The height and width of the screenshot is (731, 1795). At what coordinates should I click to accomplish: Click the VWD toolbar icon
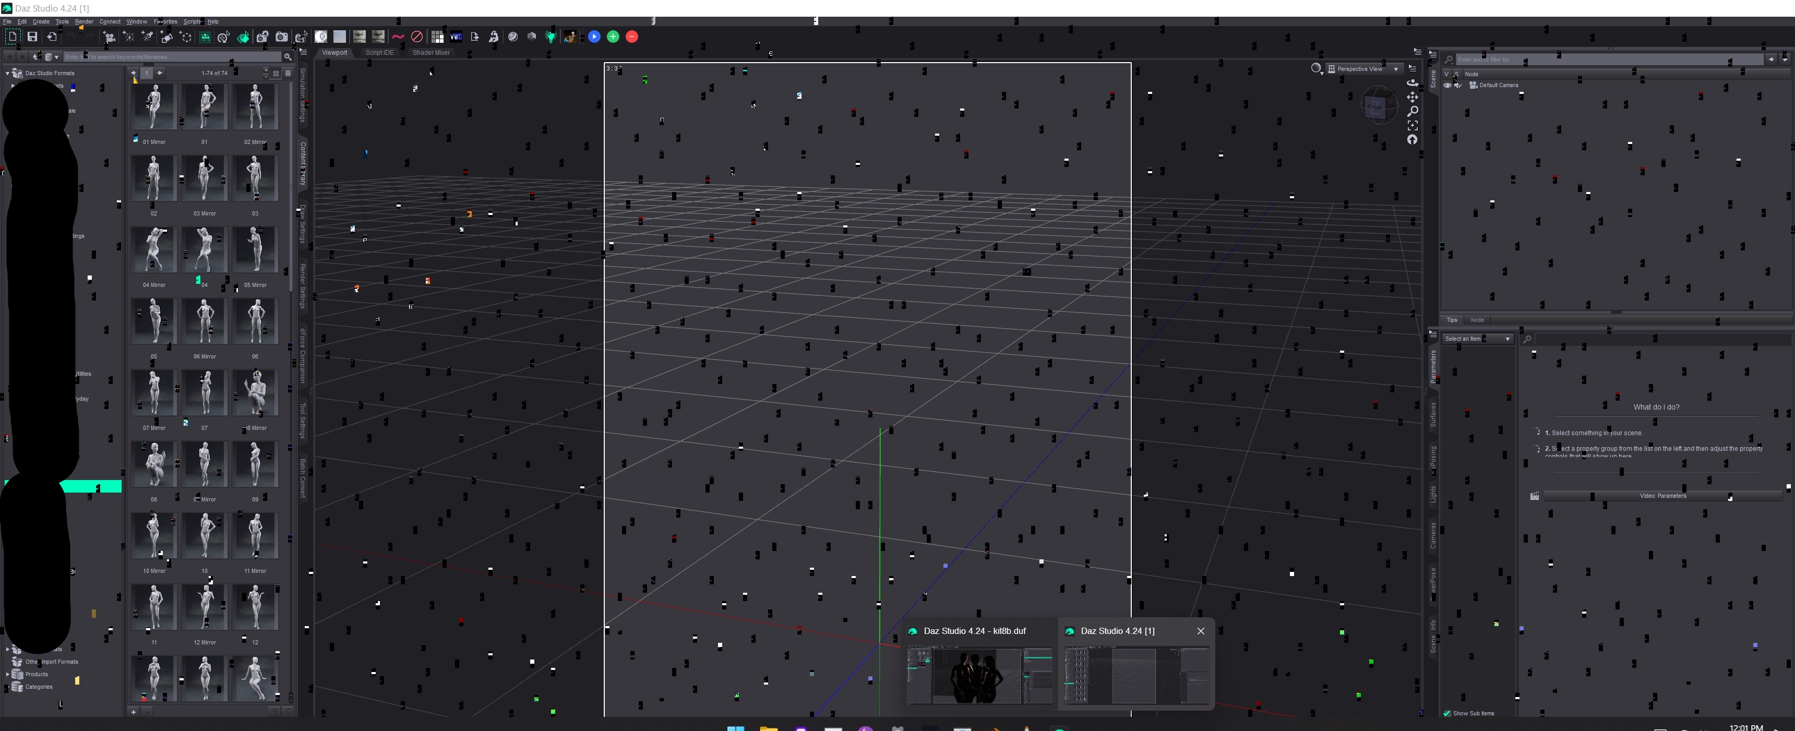(x=456, y=37)
